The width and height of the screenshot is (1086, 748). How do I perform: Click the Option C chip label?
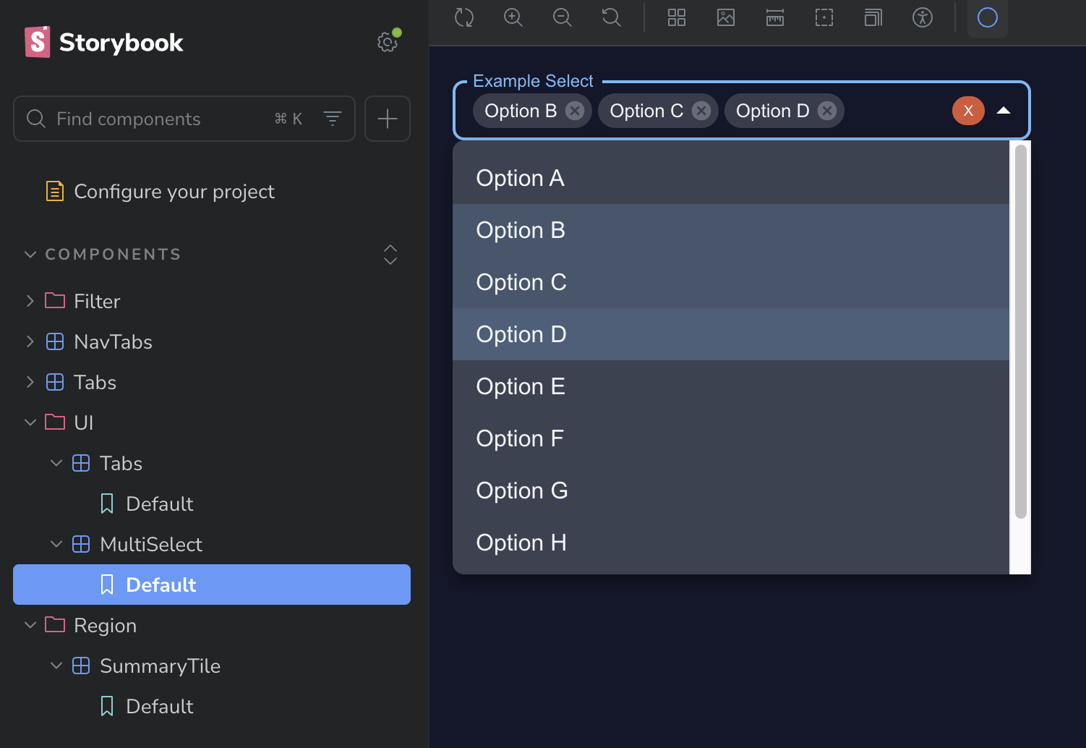click(646, 111)
